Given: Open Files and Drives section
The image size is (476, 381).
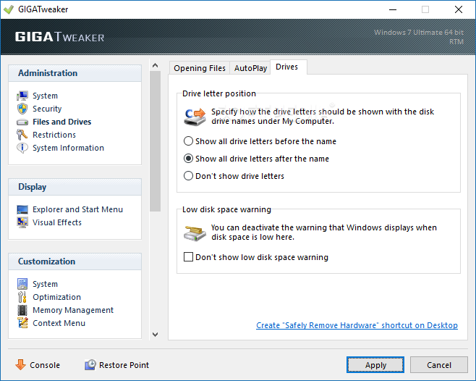Looking at the screenshot, I should pos(62,122).
